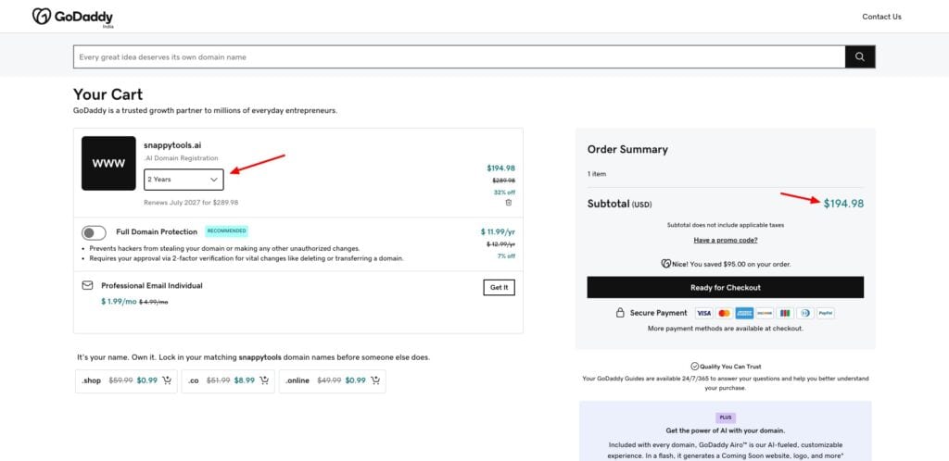The width and height of the screenshot is (949, 461).
Task: Click Renews July 2027 text
Action: click(x=191, y=203)
